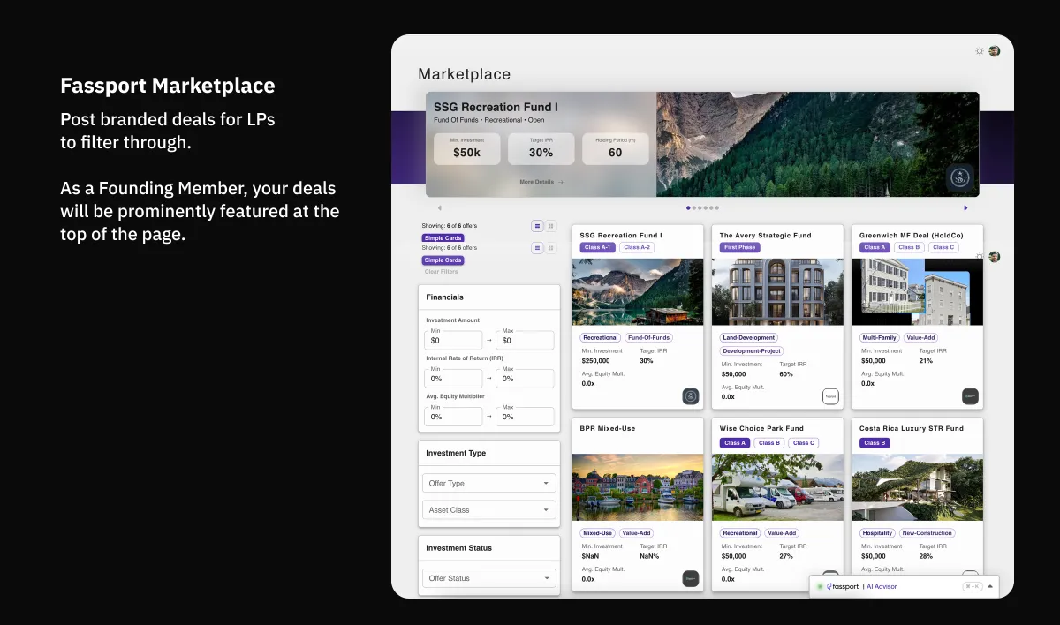Go to previous banner slide arrow
Image resolution: width=1060 pixels, height=625 pixels.
[x=439, y=208]
